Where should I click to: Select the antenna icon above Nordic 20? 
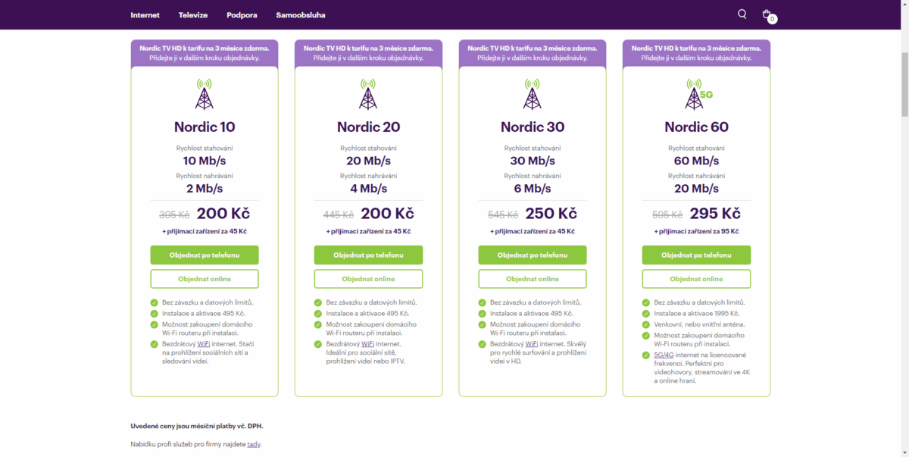point(368,95)
